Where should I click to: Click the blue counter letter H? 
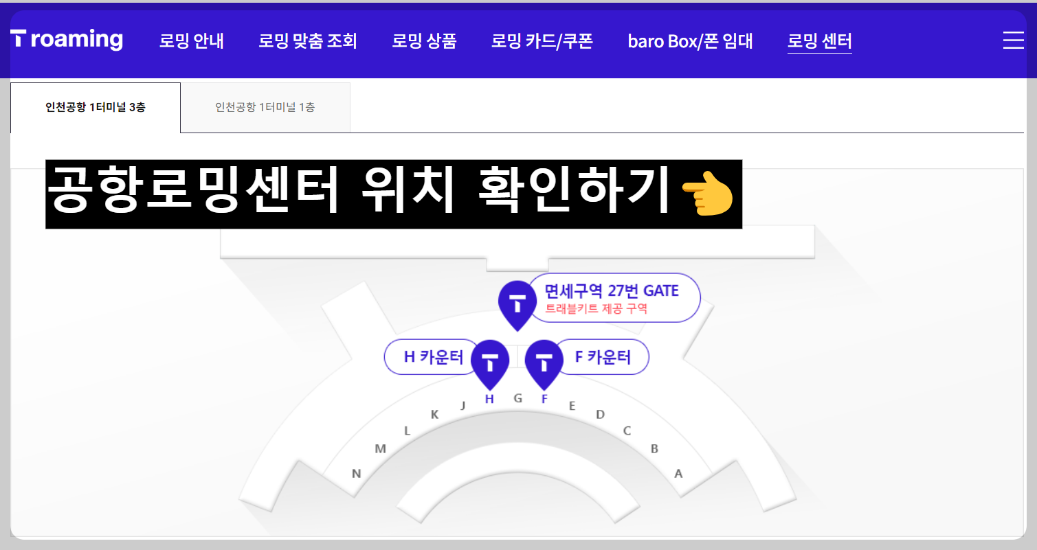click(x=489, y=399)
